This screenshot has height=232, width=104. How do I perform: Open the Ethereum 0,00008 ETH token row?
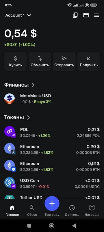52,149
